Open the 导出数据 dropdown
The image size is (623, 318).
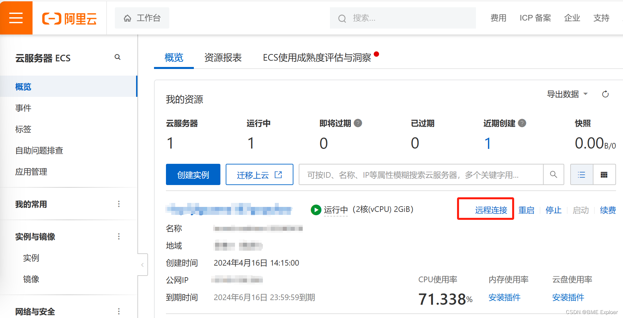[x=567, y=94]
